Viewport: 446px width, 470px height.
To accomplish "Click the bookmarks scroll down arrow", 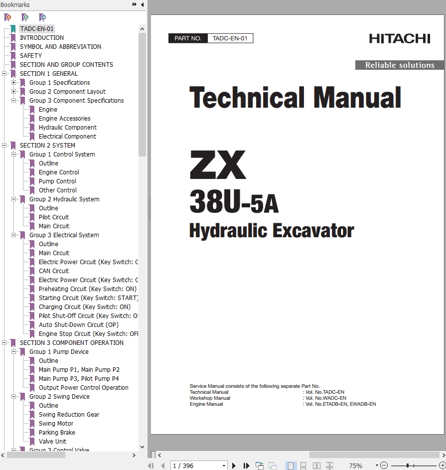I will pyautogui.click(x=142, y=447).
